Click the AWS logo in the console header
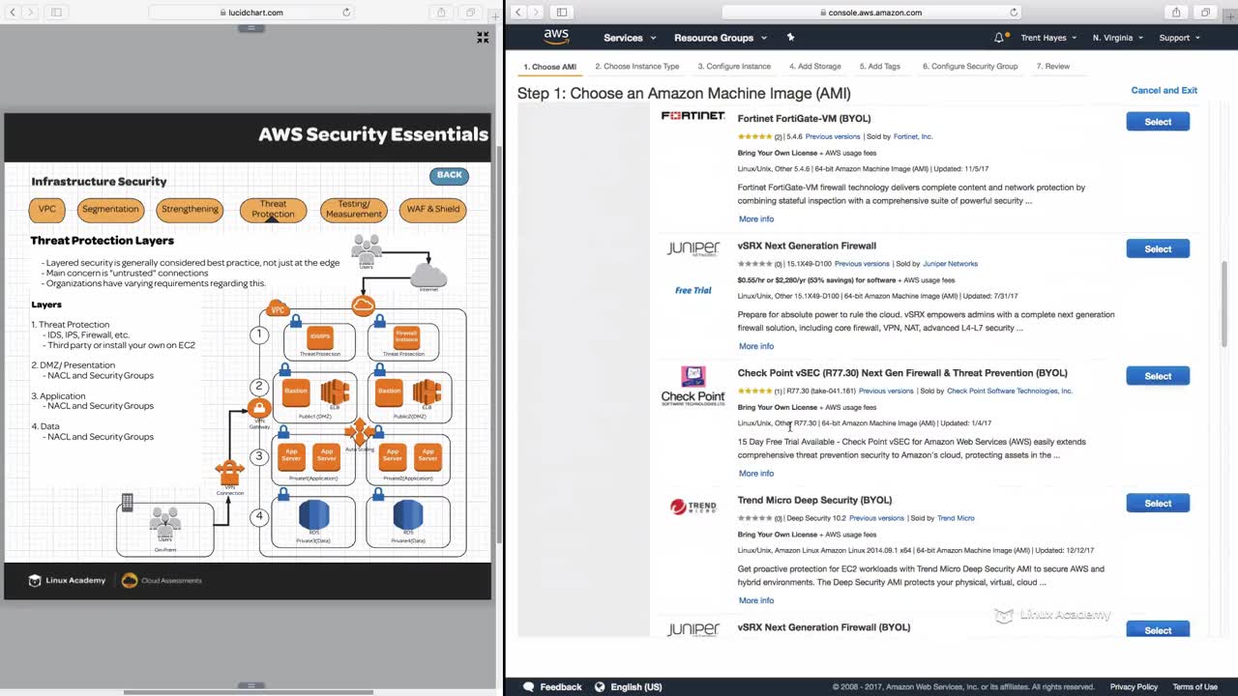The image size is (1238, 696). [x=556, y=37]
